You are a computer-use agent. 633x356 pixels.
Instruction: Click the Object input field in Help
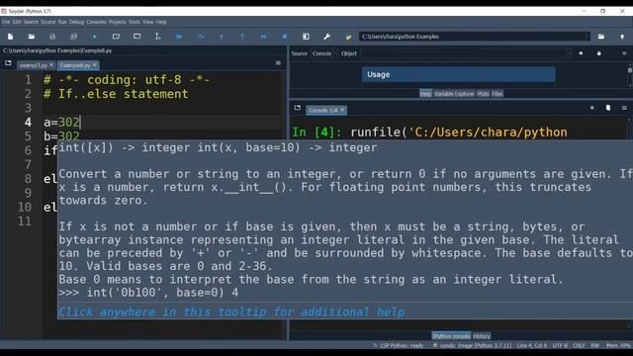[463, 53]
